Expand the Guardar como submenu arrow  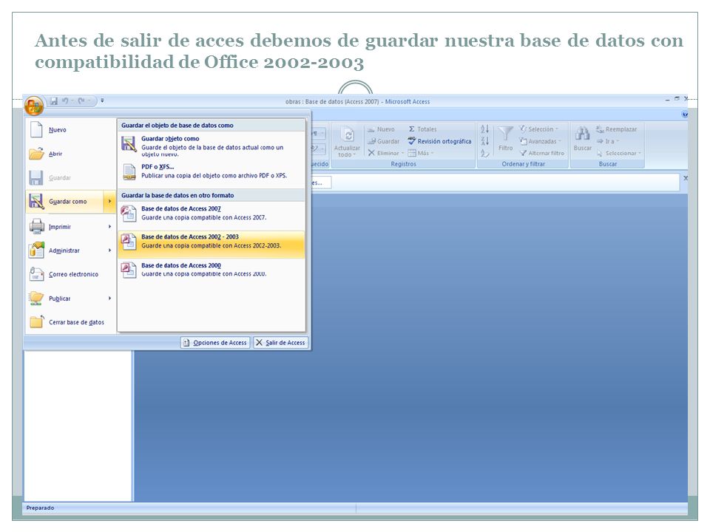109,202
